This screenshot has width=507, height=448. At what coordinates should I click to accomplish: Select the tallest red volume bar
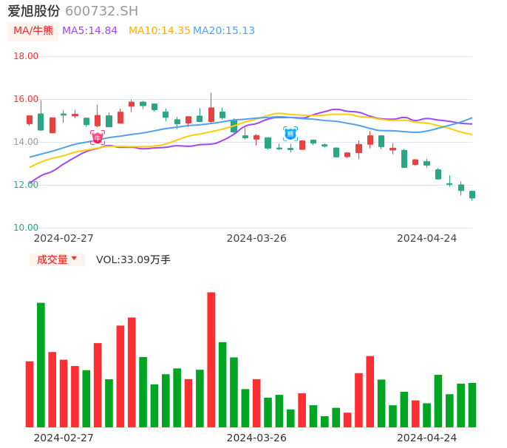[211, 359]
